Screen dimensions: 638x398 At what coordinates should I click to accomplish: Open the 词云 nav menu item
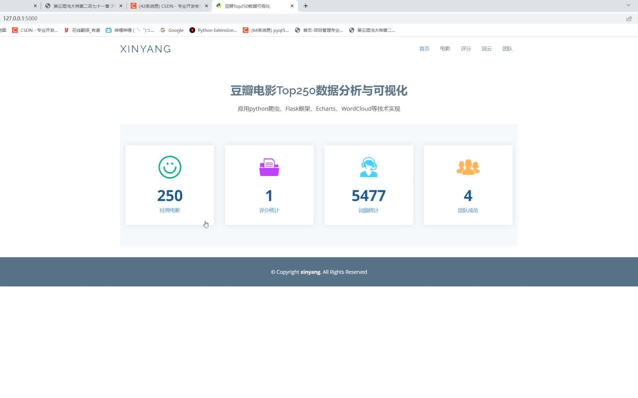[x=487, y=49]
